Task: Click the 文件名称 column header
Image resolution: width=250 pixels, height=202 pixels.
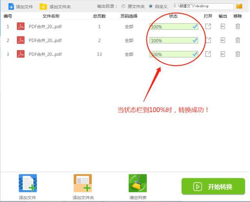Action: [x=51, y=16]
